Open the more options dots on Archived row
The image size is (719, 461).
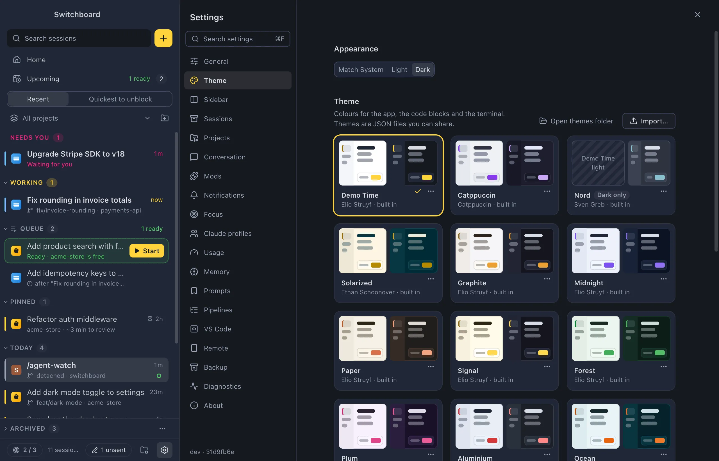point(162,428)
